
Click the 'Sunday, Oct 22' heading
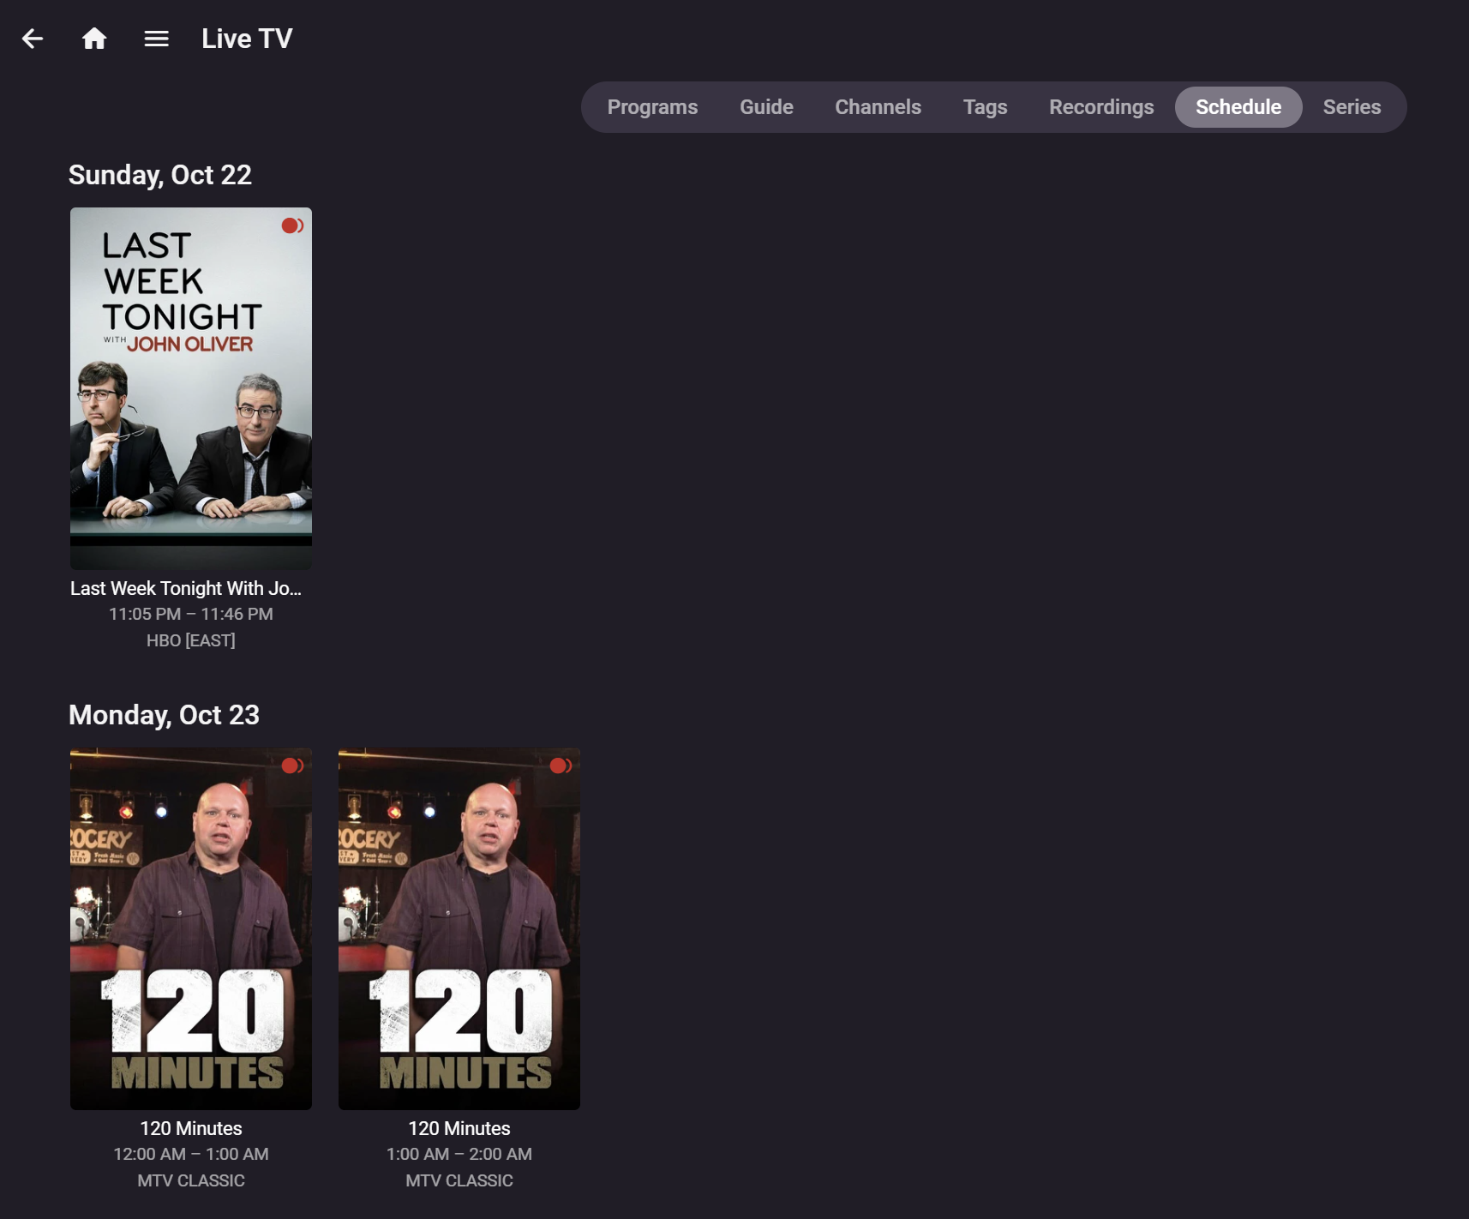(x=160, y=175)
